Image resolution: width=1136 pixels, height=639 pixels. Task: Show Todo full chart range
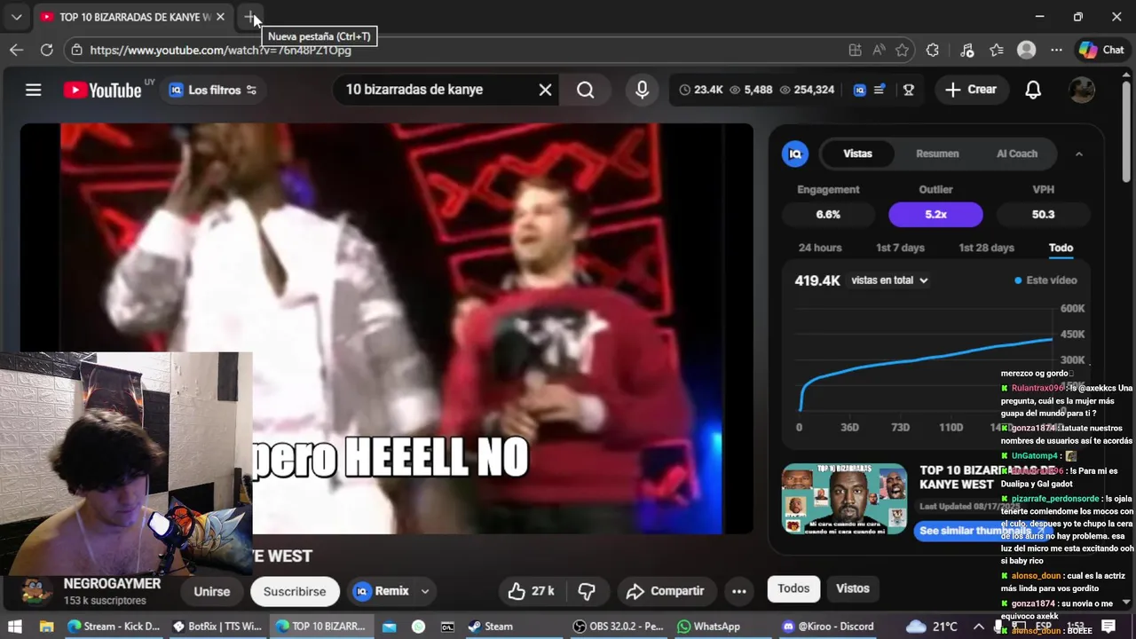point(1061,248)
